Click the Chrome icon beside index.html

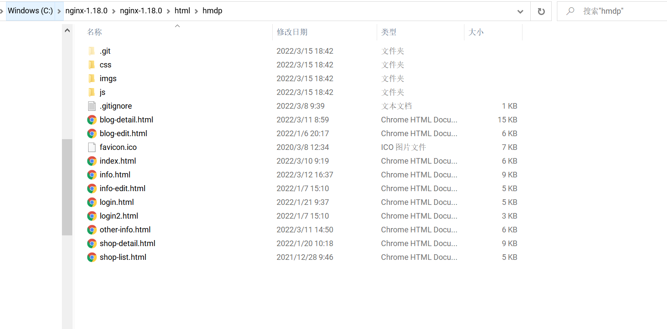92,161
